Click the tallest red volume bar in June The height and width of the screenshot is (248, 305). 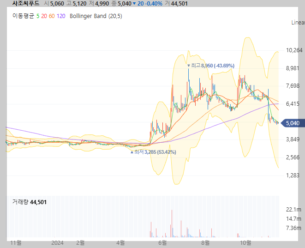click(x=172, y=224)
